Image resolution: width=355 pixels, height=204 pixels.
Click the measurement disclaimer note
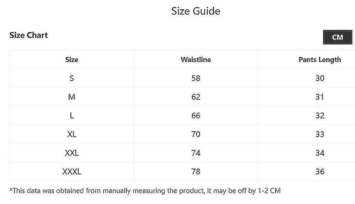coord(145,191)
